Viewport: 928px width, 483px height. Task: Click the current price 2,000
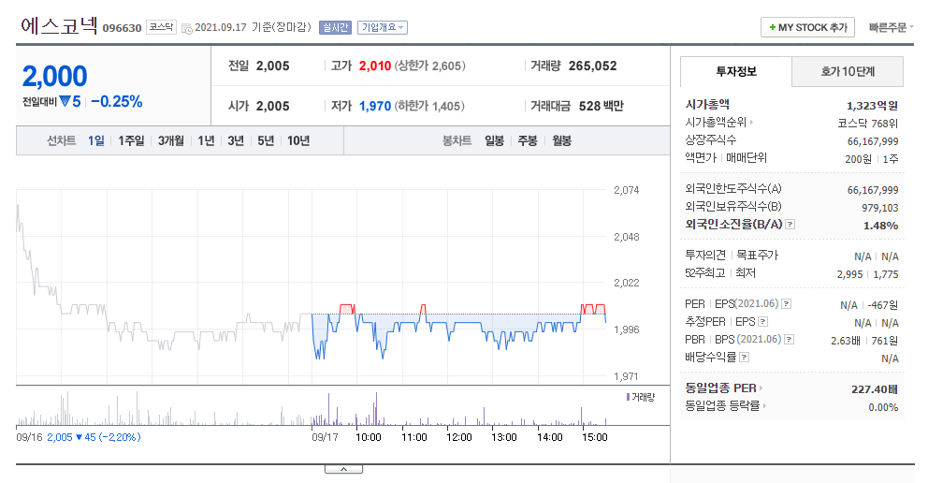click(x=54, y=77)
